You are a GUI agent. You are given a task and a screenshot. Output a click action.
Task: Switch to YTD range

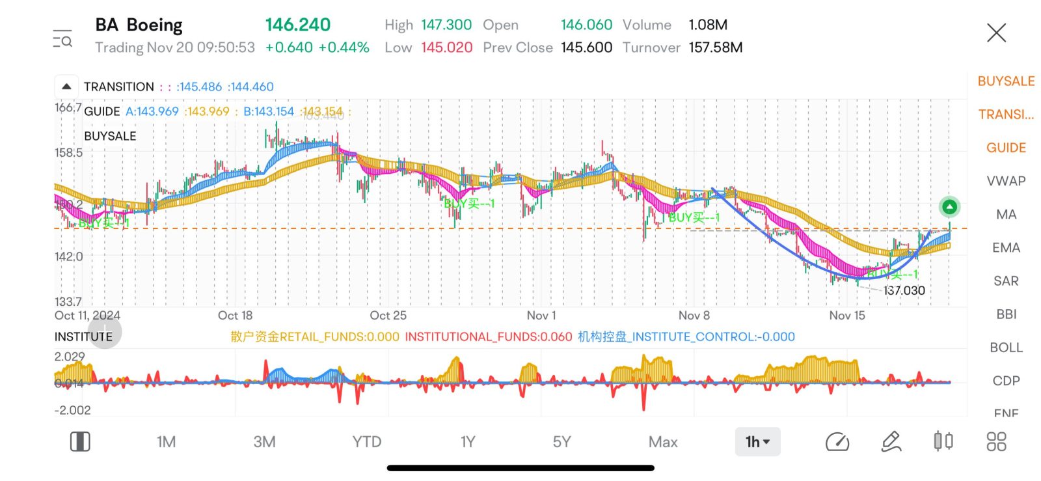tap(367, 442)
